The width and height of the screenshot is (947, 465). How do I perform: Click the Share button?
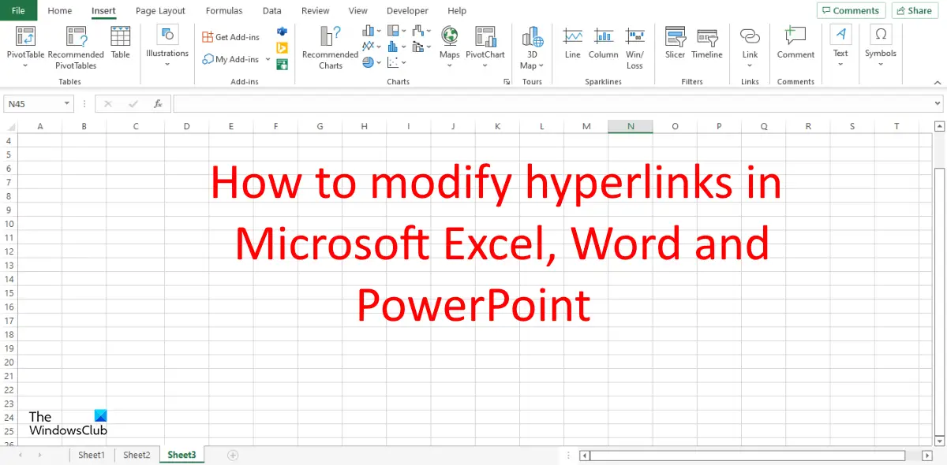(914, 10)
